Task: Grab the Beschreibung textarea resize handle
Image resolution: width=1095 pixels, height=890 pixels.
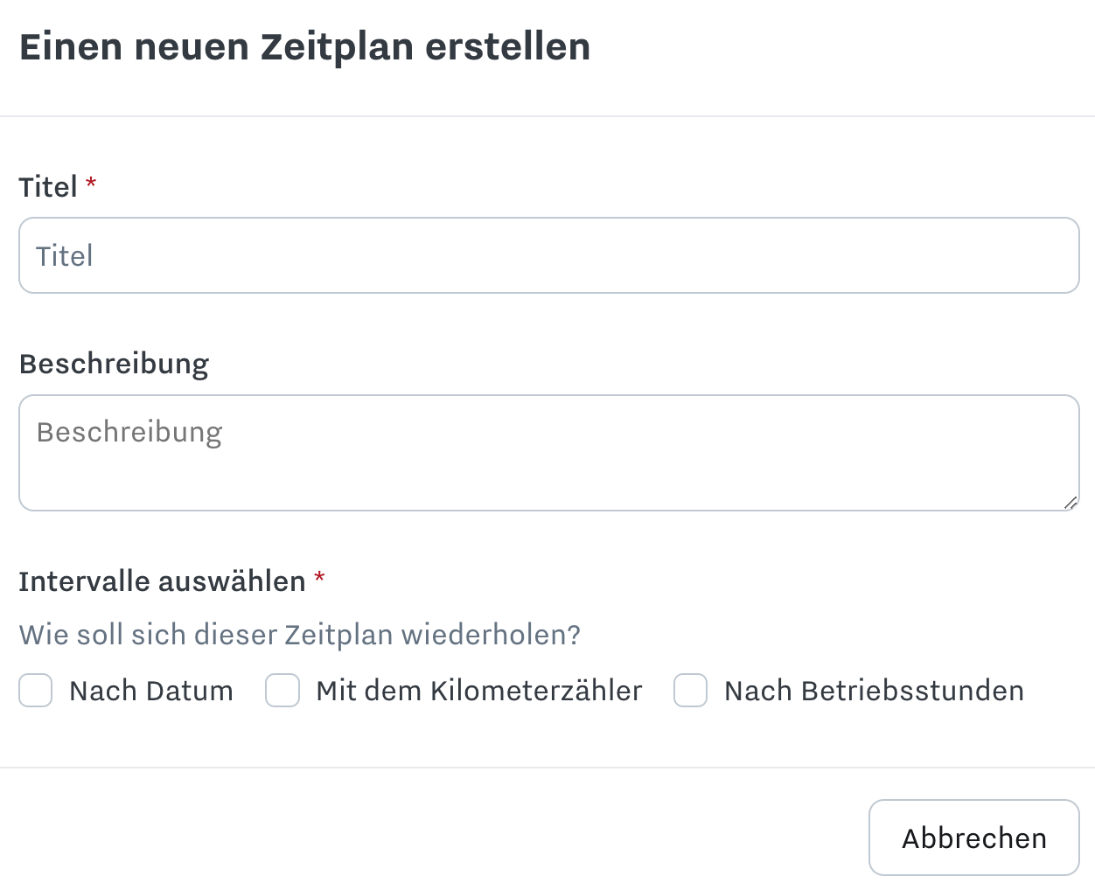Action: tap(1071, 502)
